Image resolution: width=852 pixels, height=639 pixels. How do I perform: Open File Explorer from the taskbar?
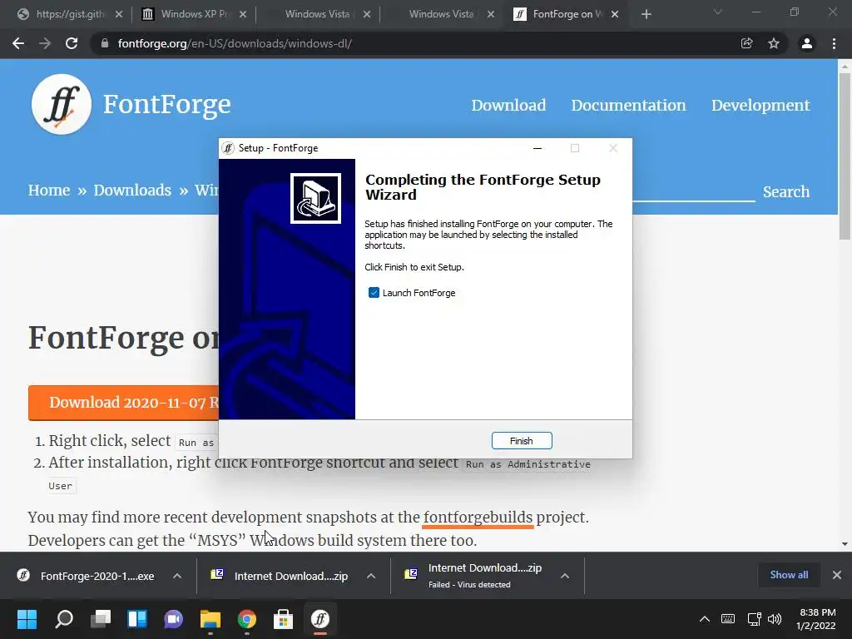[211, 619]
